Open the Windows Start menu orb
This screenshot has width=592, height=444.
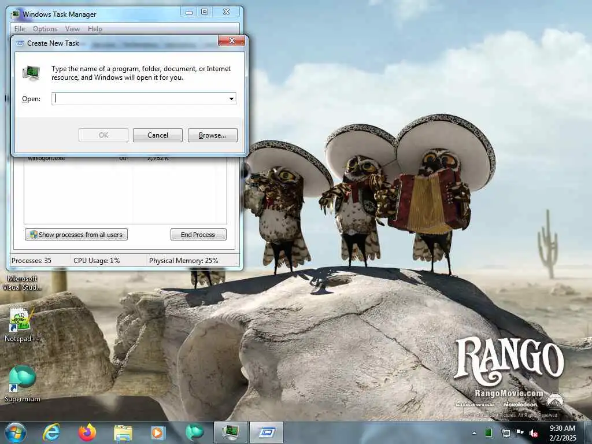coord(16,432)
